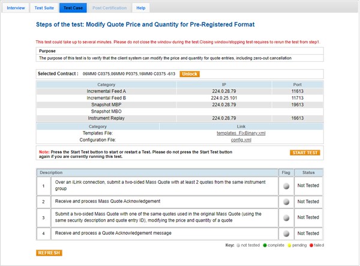This screenshot has height=266, width=360.
Task: Open the Test Suite tab
Action: 44,8
